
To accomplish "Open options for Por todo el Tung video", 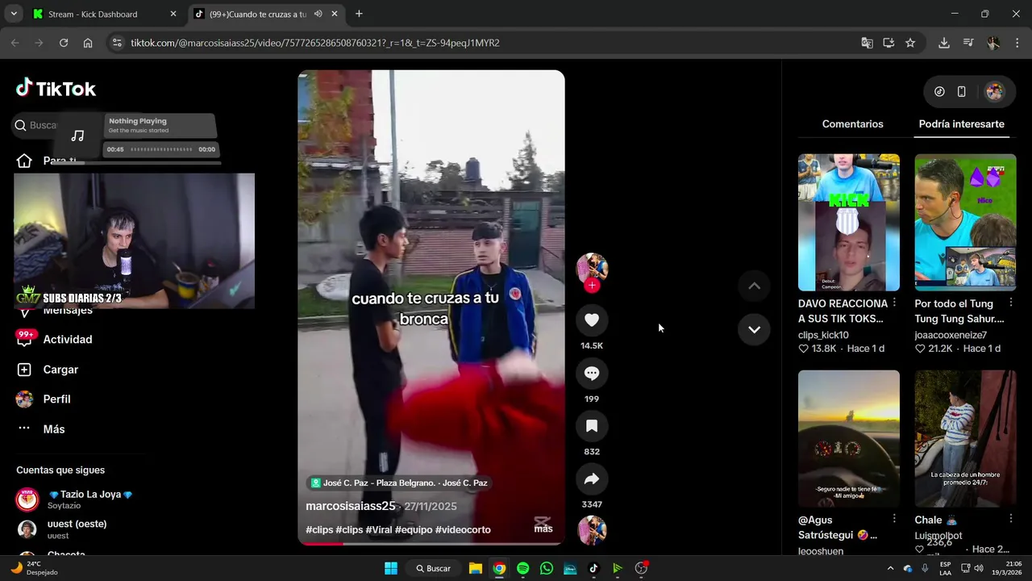I will [x=1011, y=303].
